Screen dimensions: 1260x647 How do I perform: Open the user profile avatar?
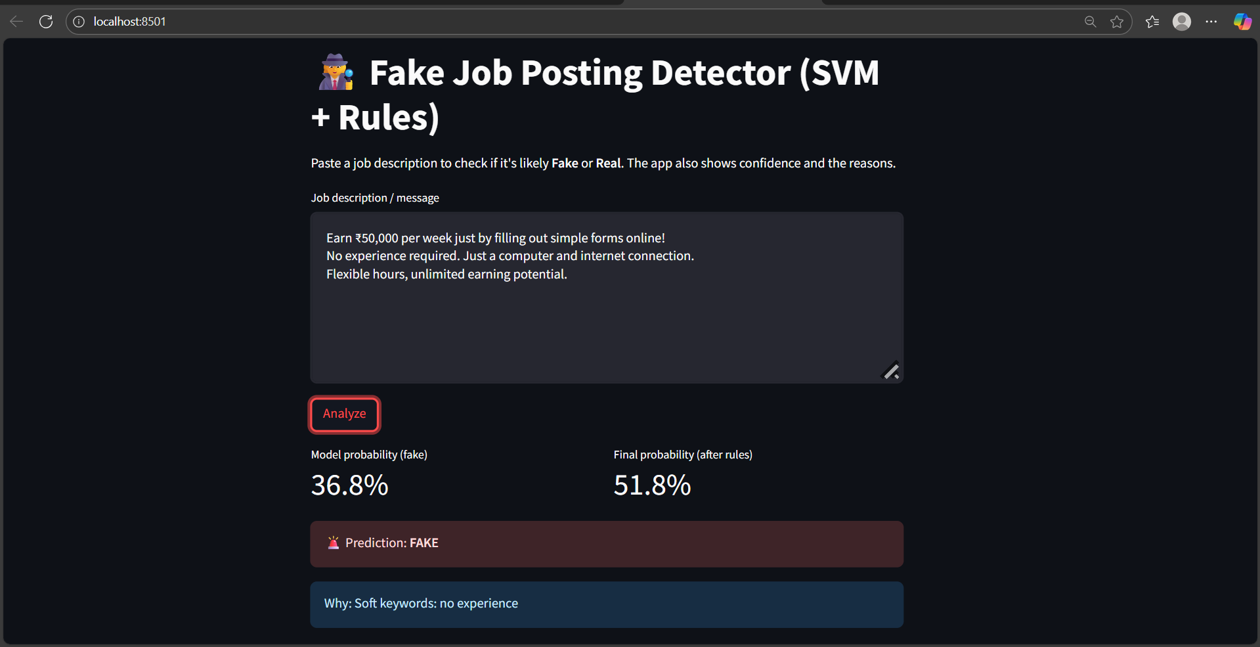tap(1182, 22)
